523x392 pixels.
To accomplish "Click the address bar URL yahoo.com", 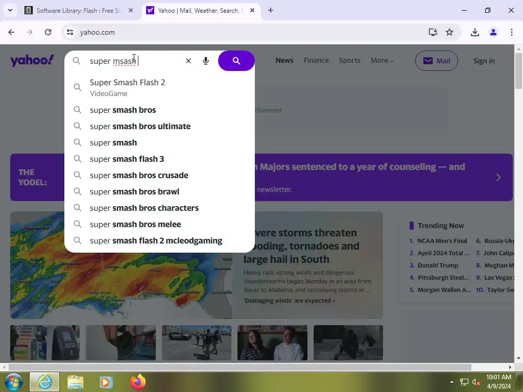I will point(98,32).
